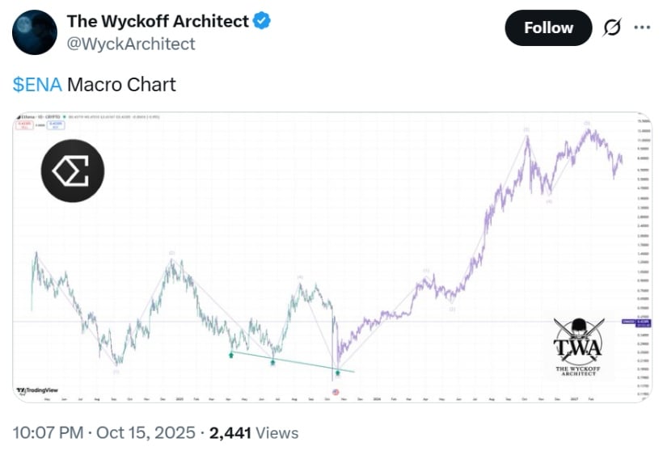The height and width of the screenshot is (455, 667).
Task: Click the TWA Wyckoff Architect watermark logo
Action: click(577, 349)
